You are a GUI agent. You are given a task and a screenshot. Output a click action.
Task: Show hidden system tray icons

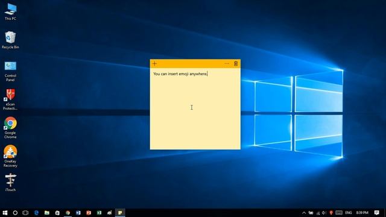[x=304, y=213]
